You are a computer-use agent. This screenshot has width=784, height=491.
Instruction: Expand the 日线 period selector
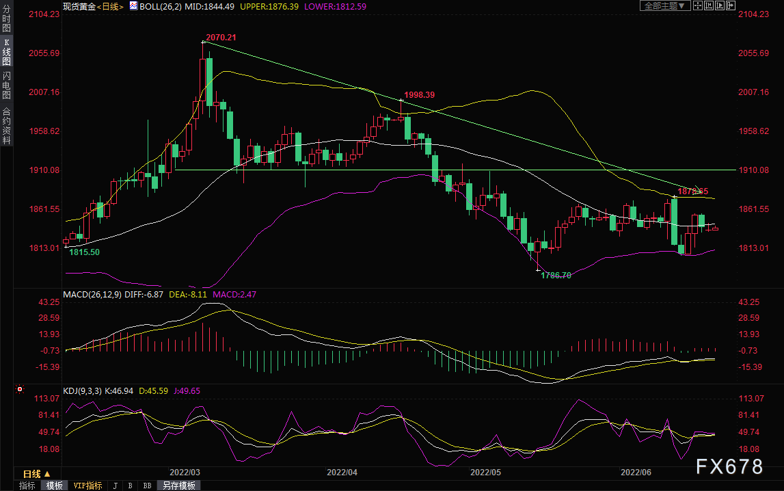click(x=38, y=473)
